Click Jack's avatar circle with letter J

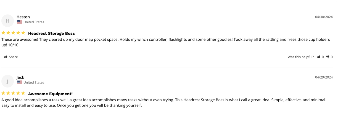(x=7, y=81)
